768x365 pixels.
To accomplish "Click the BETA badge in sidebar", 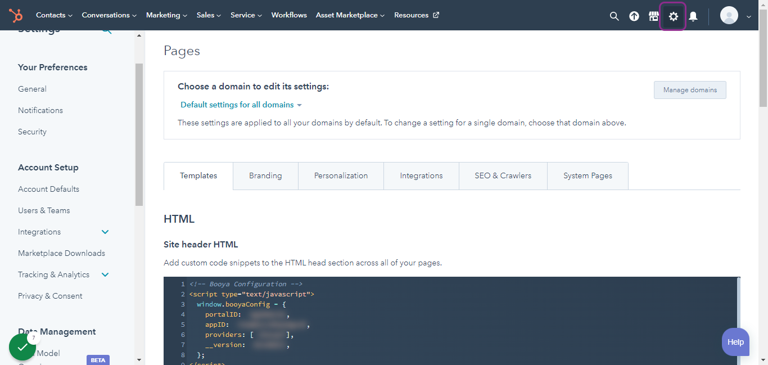I will tap(98, 360).
